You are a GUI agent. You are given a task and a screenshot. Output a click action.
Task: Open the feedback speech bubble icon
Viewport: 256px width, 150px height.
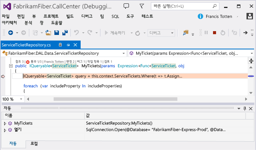point(126,6)
